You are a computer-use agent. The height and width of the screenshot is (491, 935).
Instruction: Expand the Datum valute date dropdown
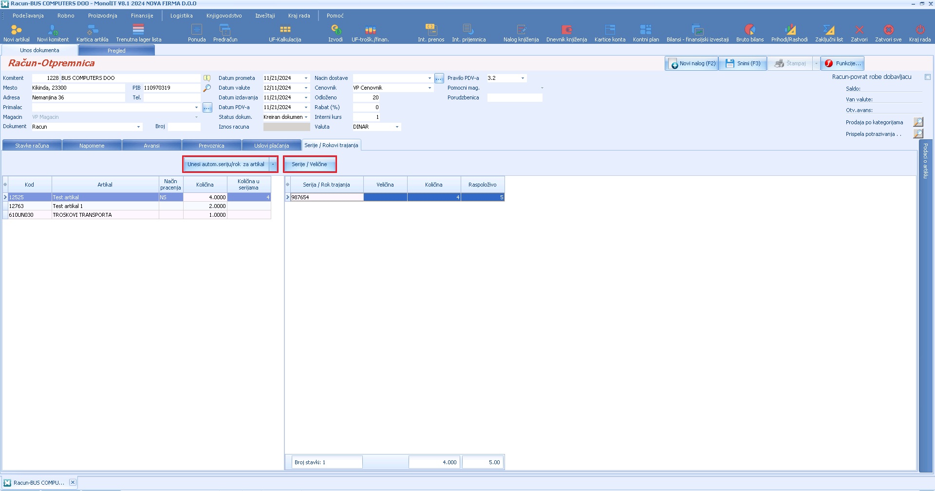306,88
